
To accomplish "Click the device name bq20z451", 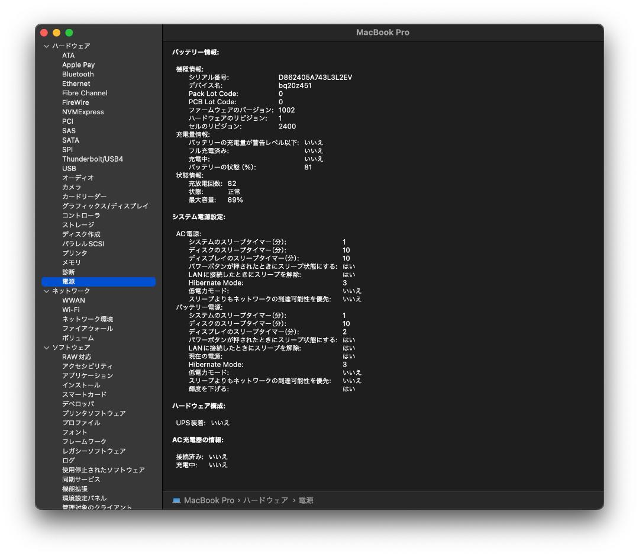I will [x=295, y=86].
